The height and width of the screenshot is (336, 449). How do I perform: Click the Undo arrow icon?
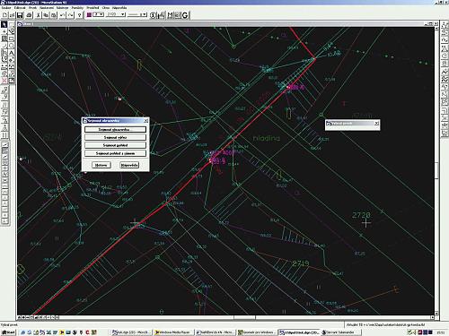pos(62,15)
